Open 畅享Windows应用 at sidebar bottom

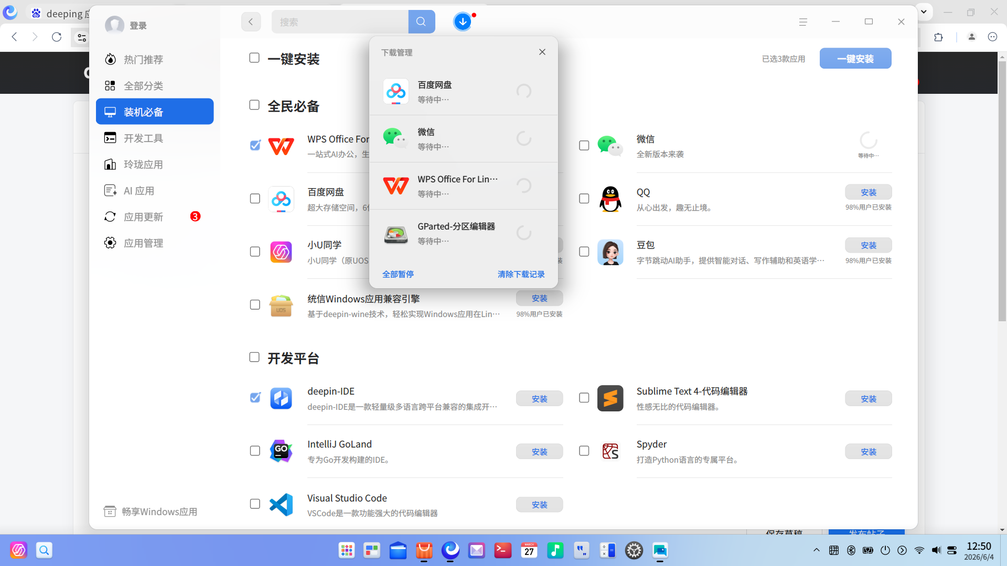151,511
